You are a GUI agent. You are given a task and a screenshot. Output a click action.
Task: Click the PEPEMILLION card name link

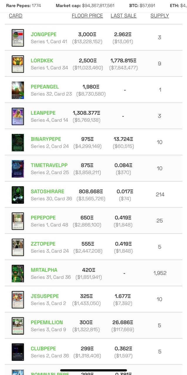tap(47, 322)
